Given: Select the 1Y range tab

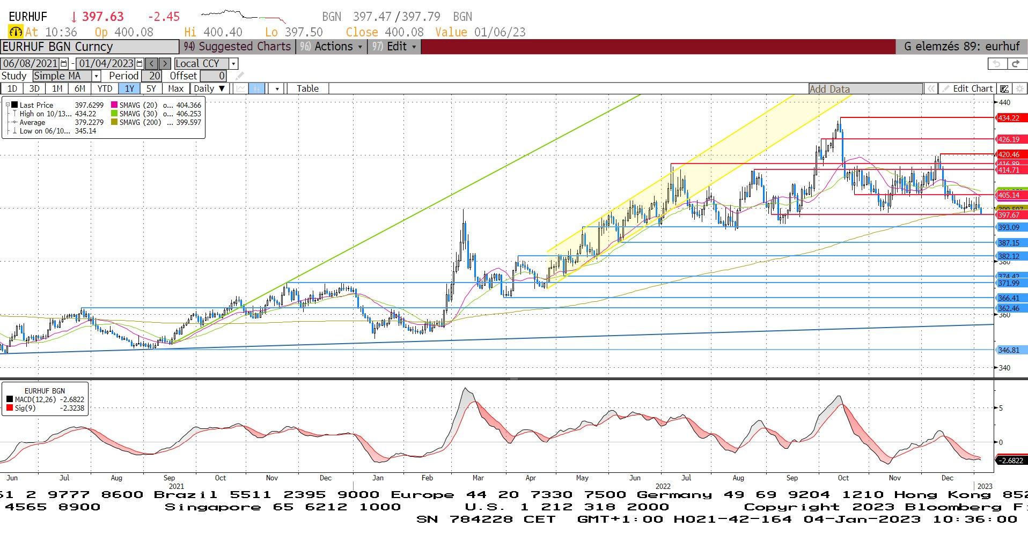Looking at the screenshot, I should 129,88.
